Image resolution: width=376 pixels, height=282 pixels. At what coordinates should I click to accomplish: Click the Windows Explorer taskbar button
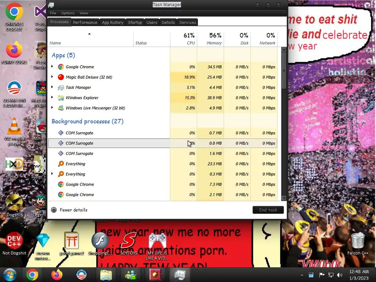click(x=106, y=275)
